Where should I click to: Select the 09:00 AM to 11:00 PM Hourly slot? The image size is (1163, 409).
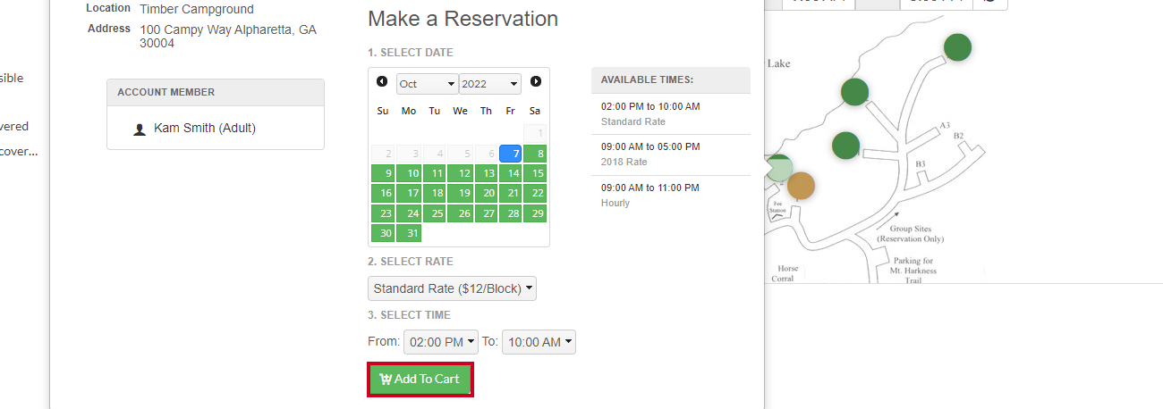671,196
